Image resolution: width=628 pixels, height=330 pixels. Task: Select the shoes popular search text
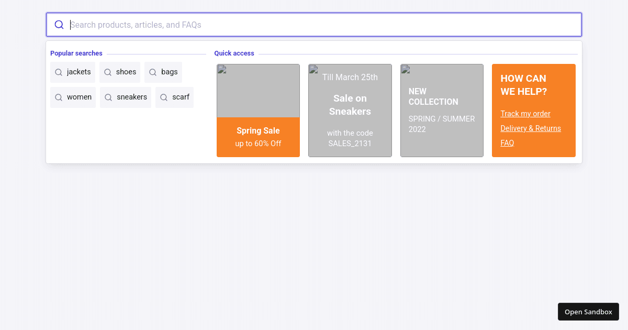126,72
